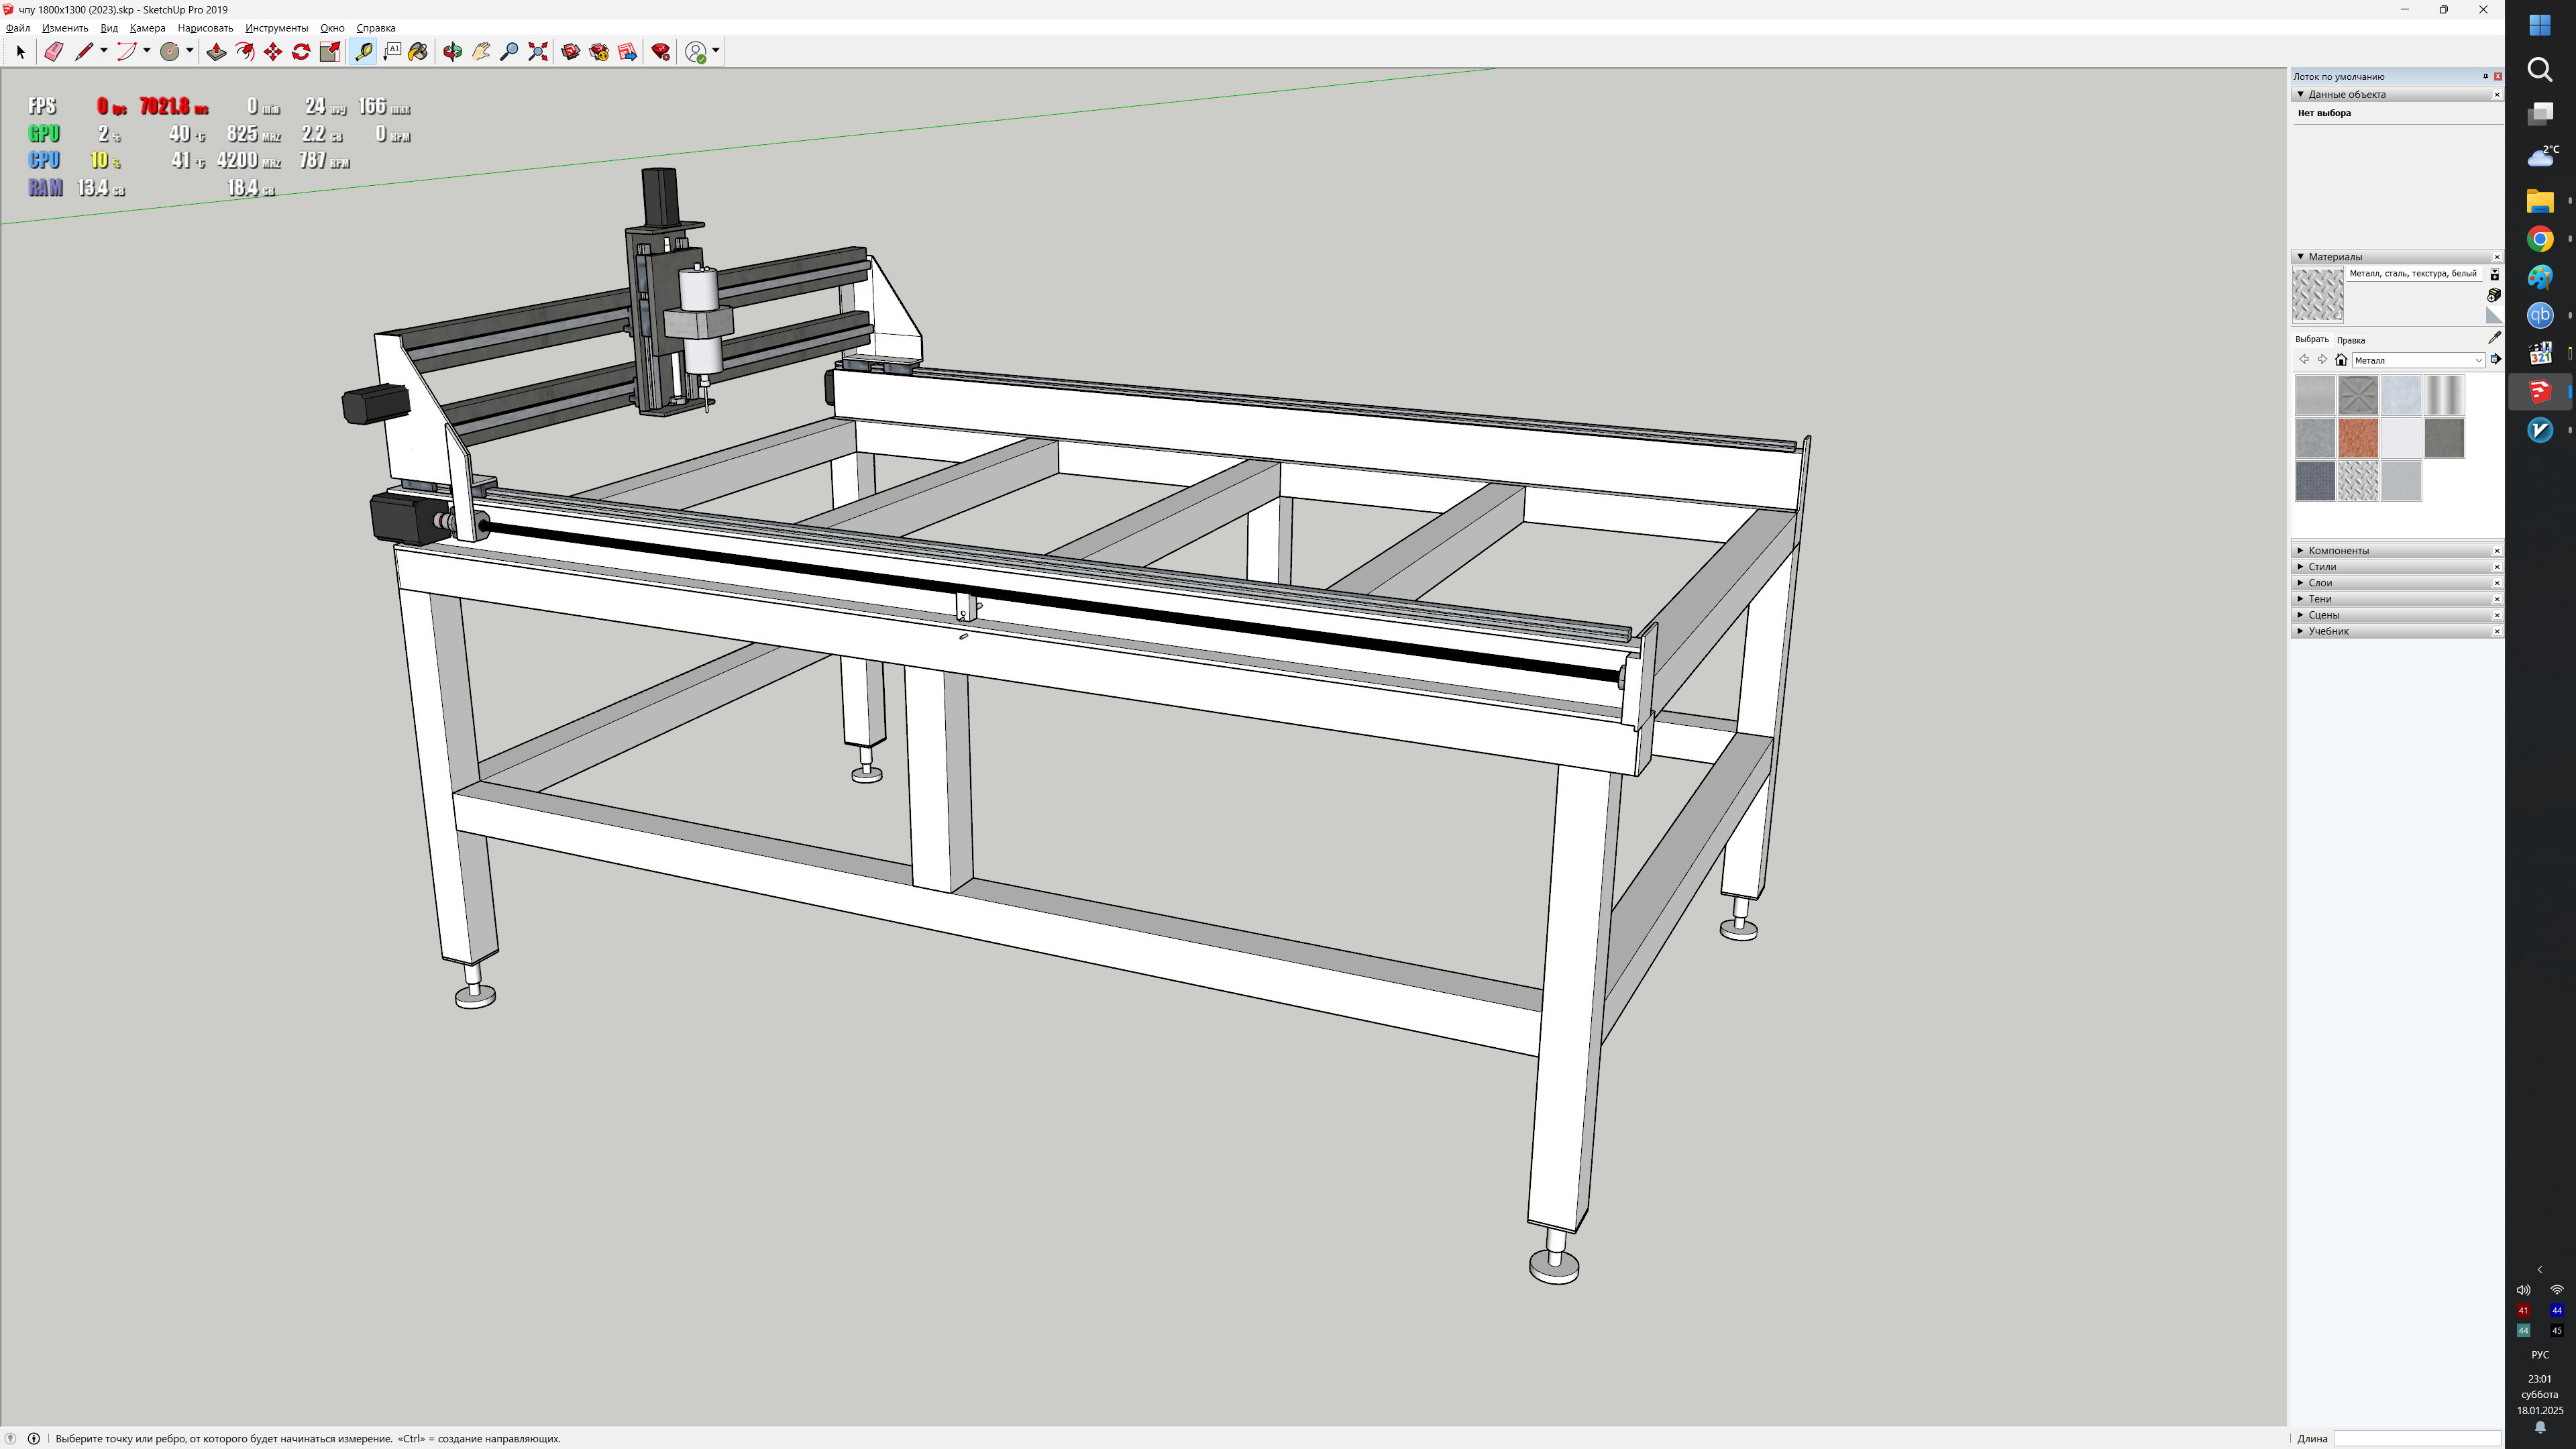This screenshot has width=2576, height=1449.
Task: Open the Камера menu
Action: (147, 28)
